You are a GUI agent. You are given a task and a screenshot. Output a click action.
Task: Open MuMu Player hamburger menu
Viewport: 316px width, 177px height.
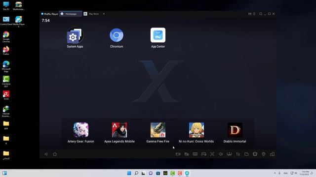pyautogui.click(x=254, y=14)
